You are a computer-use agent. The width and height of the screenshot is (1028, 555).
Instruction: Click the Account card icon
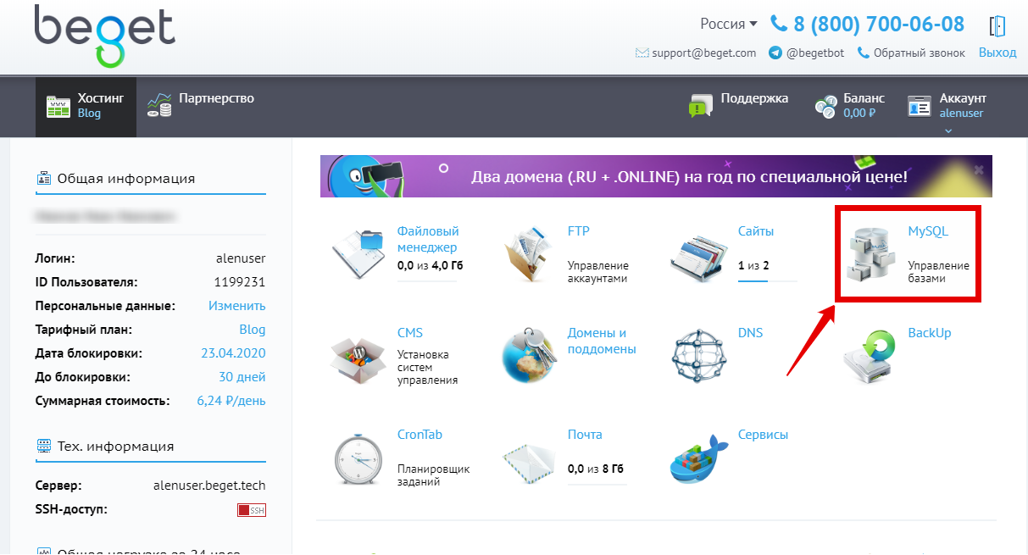pyautogui.click(x=920, y=106)
